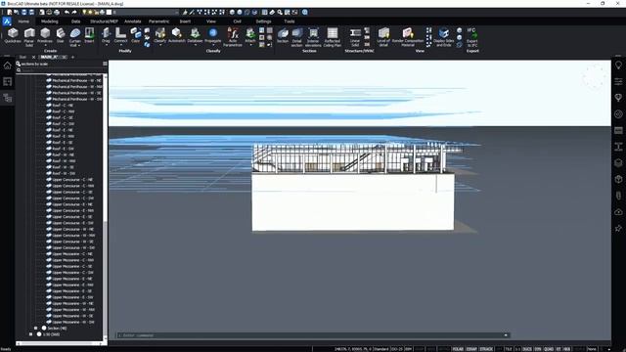Toggle DYN in the status bar

point(538,349)
